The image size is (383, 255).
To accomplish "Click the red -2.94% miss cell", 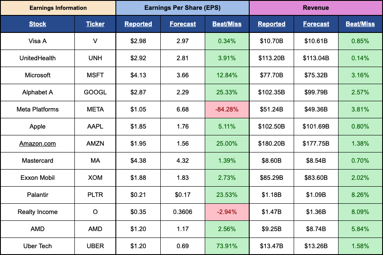I will pos(227,212).
